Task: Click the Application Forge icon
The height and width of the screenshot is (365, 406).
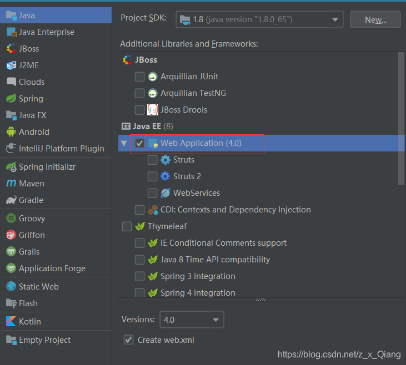Action: (x=11, y=268)
